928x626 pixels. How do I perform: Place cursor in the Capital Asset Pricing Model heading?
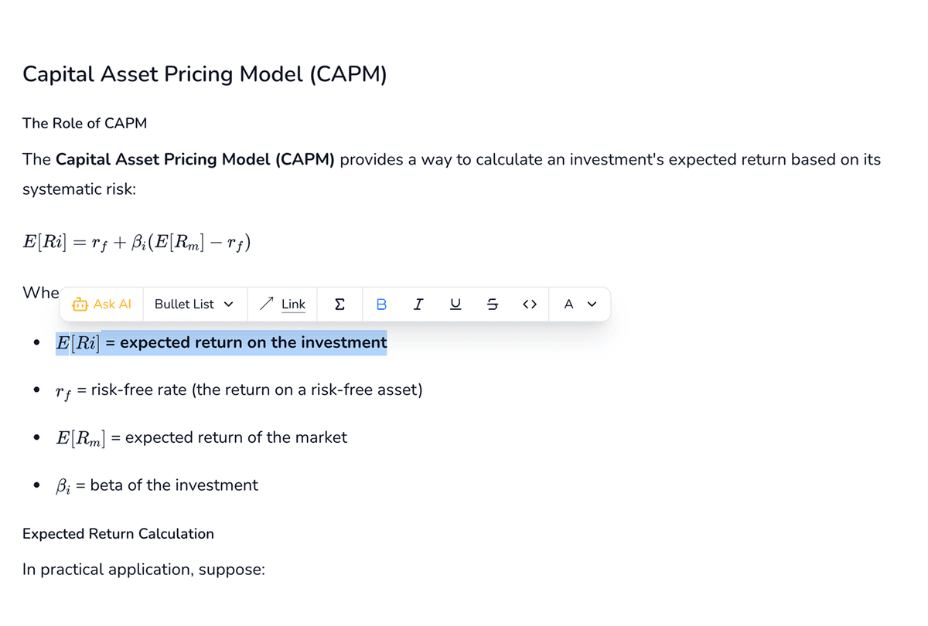[x=205, y=74]
